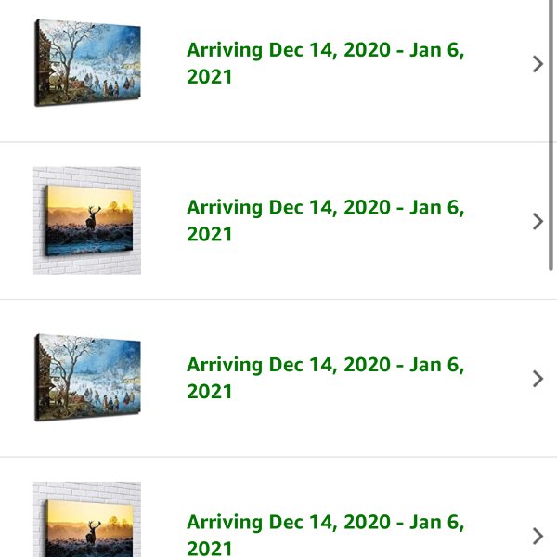This screenshot has width=557, height=557.
Task: Open the first deer sunset canvas thumbnail
Action: (87, 221)
